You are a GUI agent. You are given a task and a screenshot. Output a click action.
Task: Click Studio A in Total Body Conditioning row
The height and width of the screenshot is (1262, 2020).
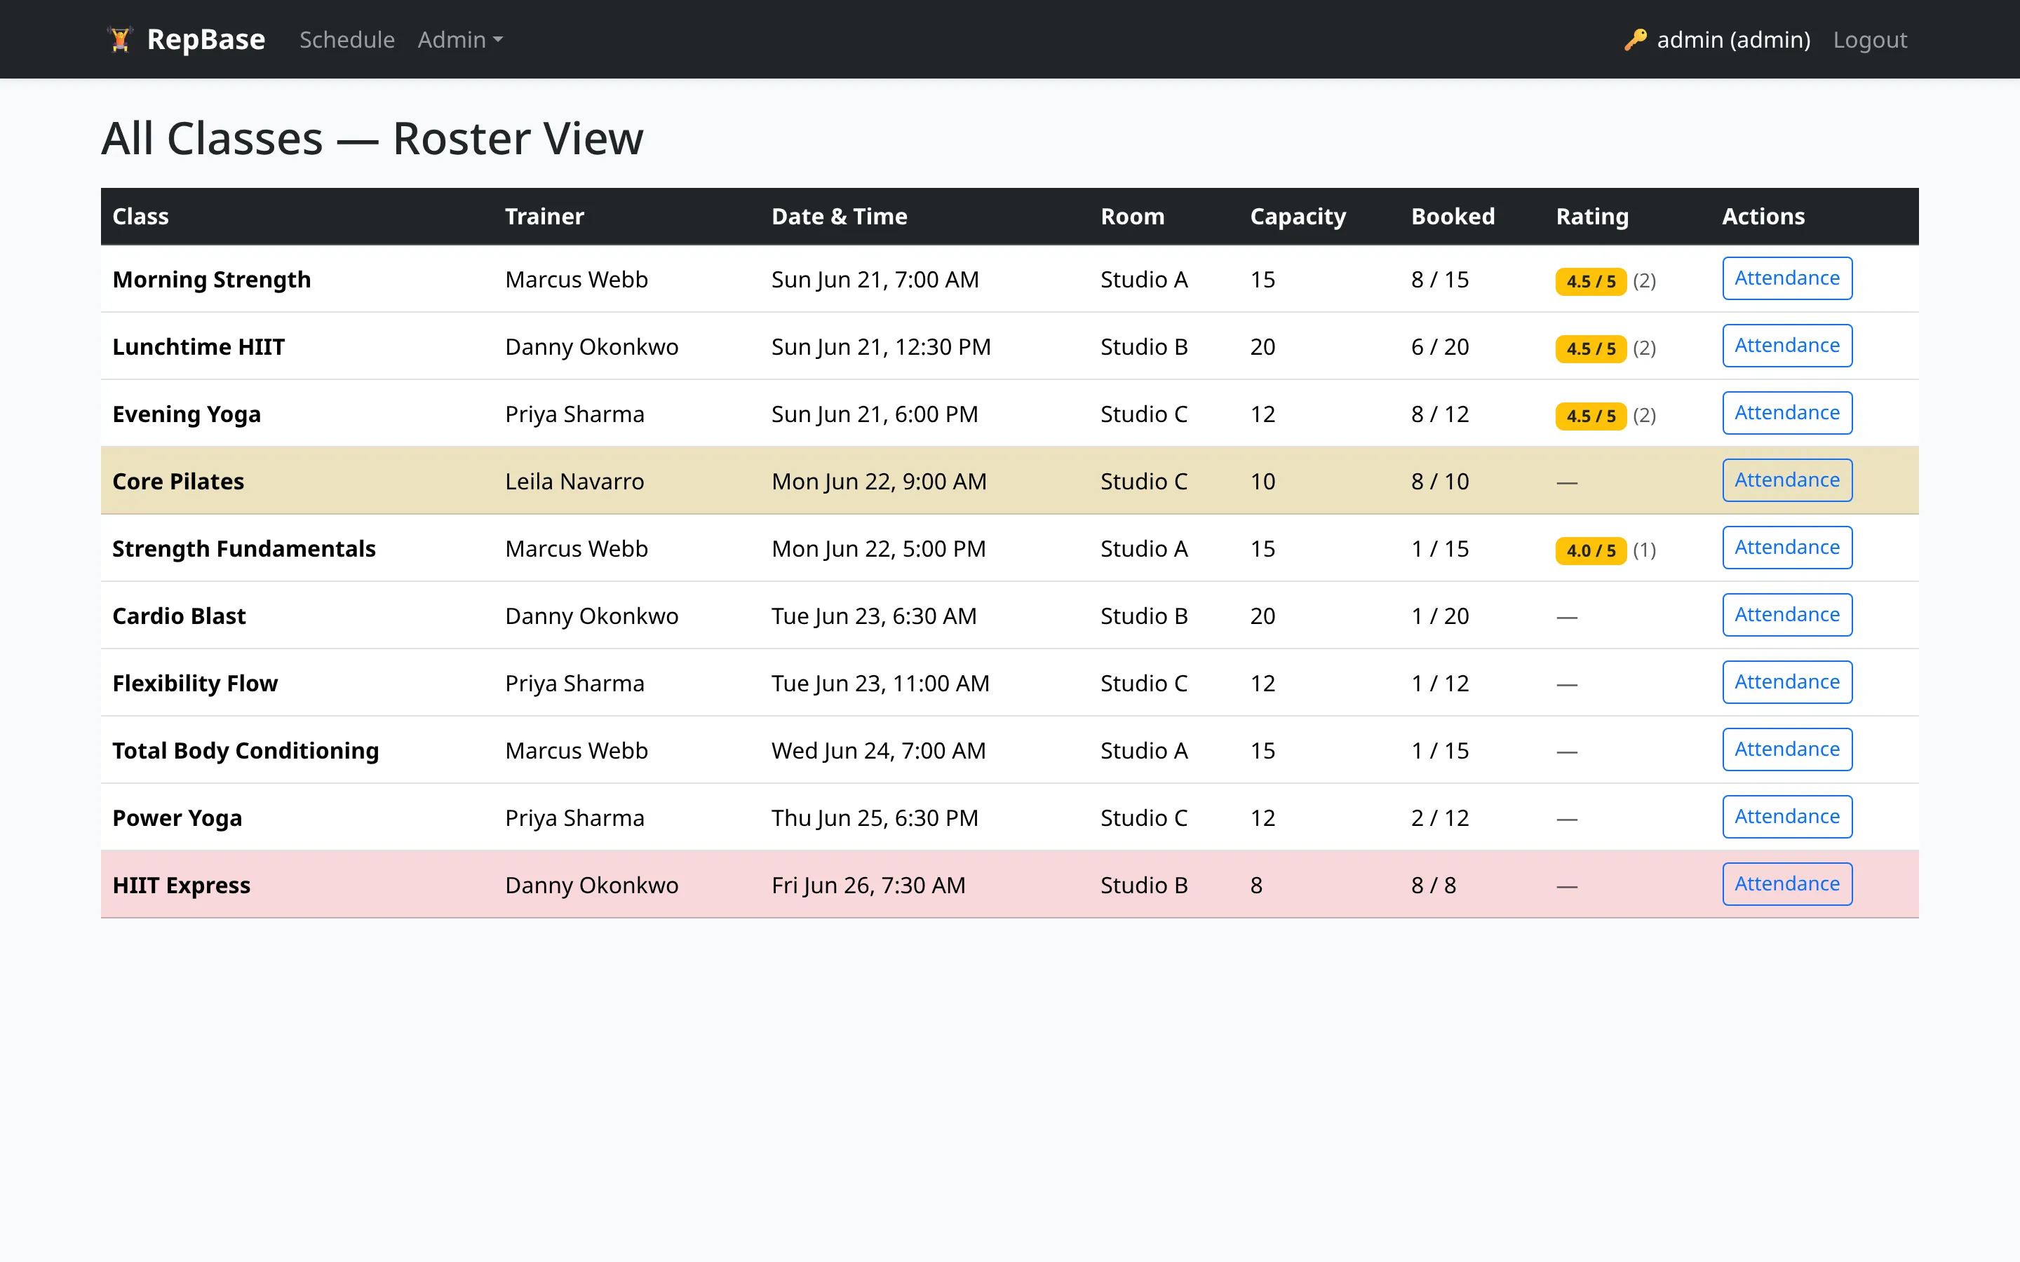1143,750
